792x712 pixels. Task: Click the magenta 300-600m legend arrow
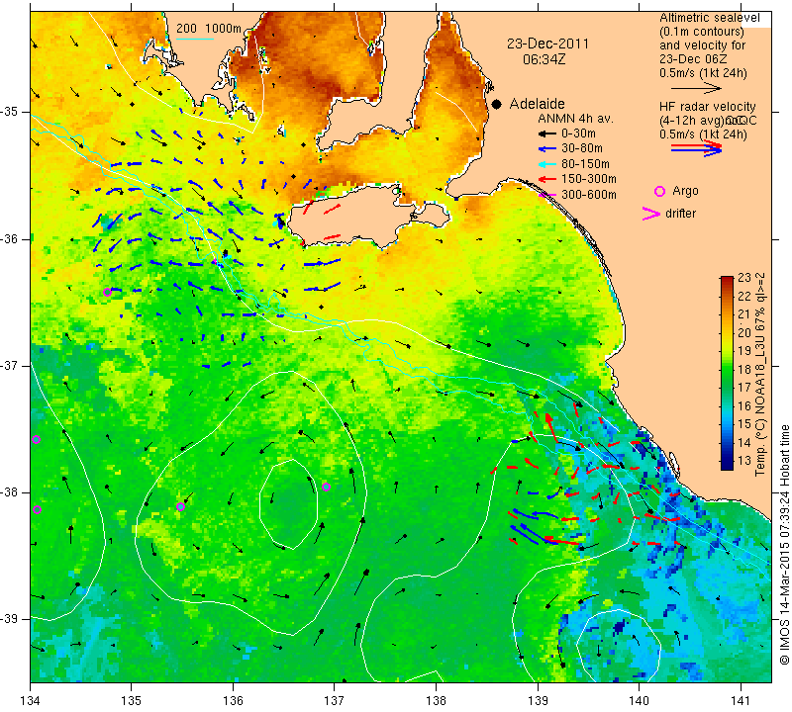pyautogui.click(x=546, y=195)
